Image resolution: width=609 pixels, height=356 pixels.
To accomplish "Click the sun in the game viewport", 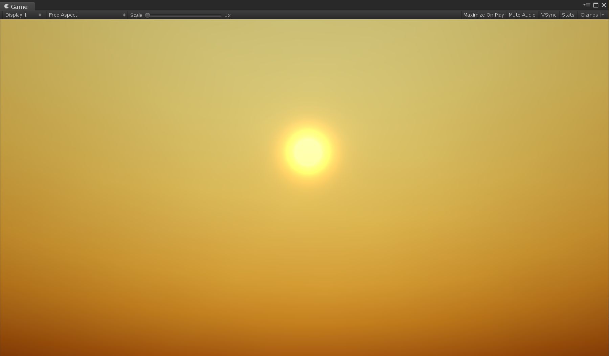I will tap(308, 151).
